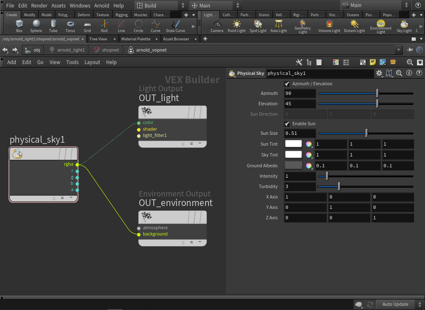Open the Main take dropdown at top right
This screenshot has height=310, width=425.
[x=375, y=5]
